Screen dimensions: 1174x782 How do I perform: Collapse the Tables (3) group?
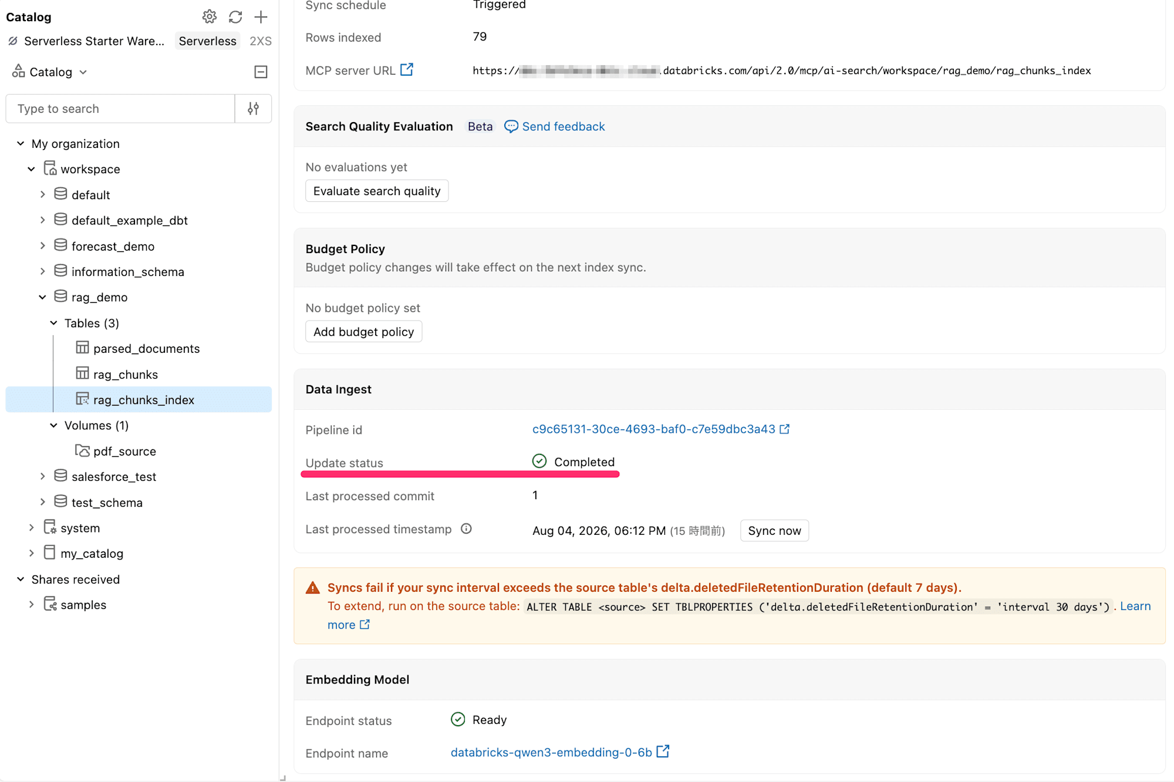coord(53,323)
